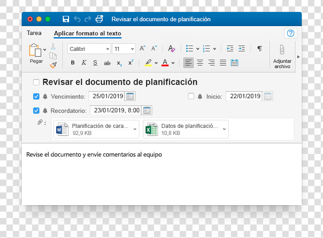Screen dimensions: 323x238
Task: Apply yellow text highlight color
Action: [148, 62]
